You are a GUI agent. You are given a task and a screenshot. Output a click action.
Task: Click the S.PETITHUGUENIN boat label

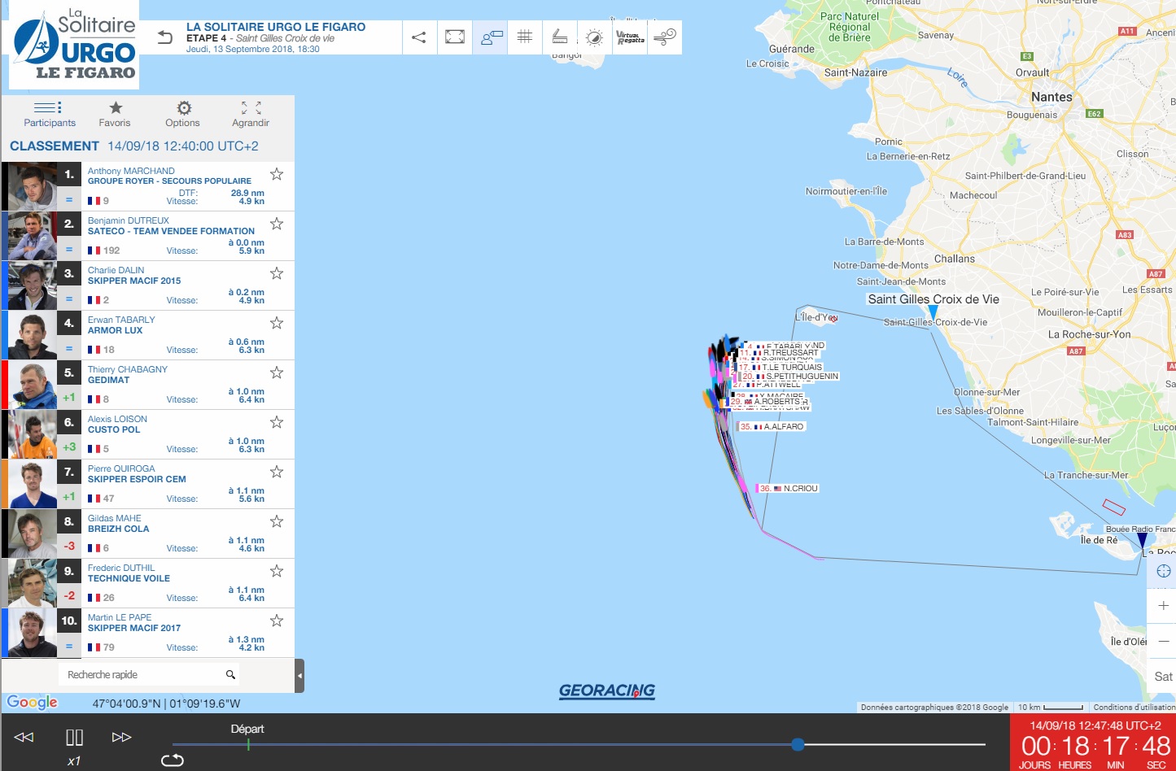[789, 377]
